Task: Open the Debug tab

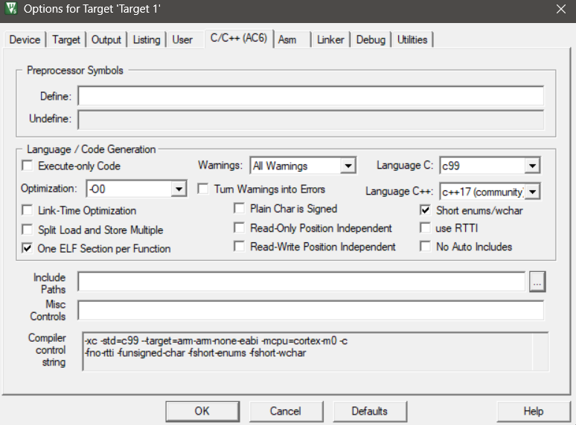Action: point(371,39)
